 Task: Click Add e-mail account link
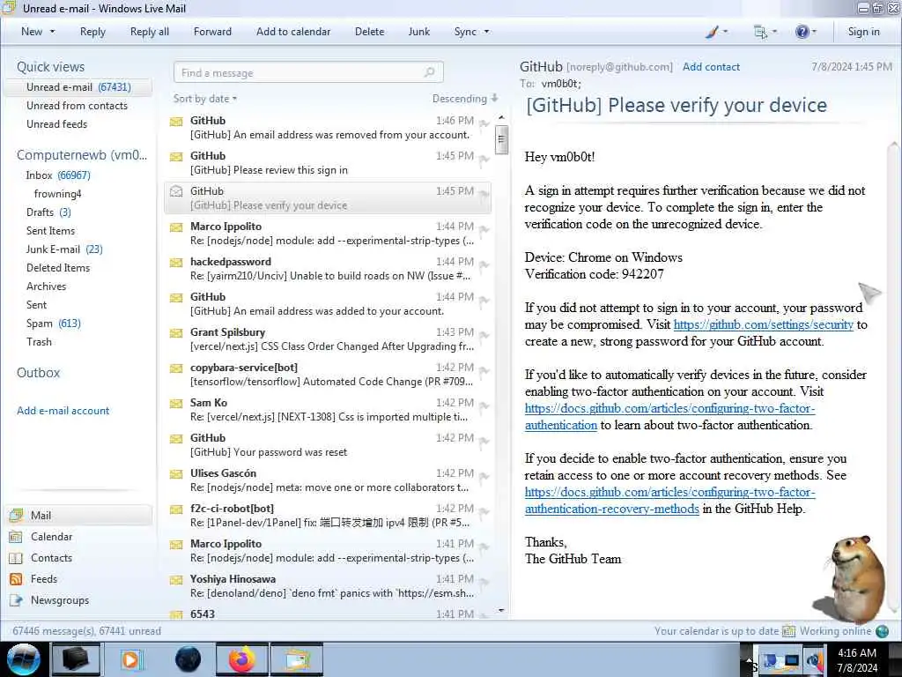click(63, 411)
